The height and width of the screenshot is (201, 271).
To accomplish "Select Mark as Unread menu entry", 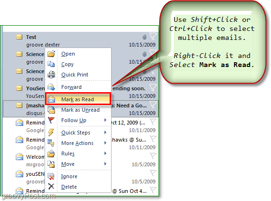I will pyautogui.click(x=78, y=110).
